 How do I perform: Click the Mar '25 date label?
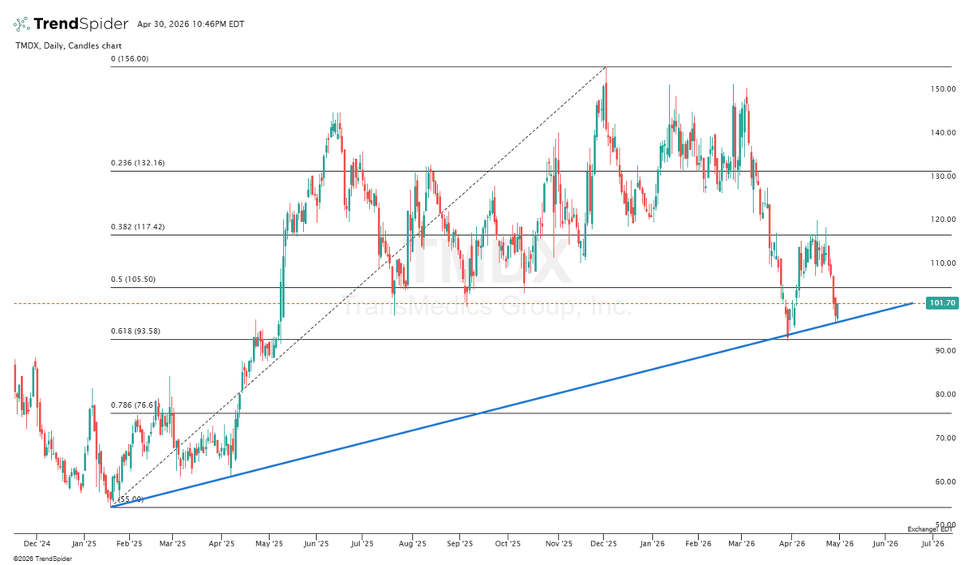[173, 545]
